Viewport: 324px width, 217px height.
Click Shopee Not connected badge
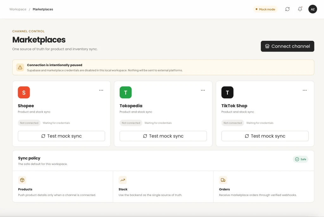pos(29,123)
